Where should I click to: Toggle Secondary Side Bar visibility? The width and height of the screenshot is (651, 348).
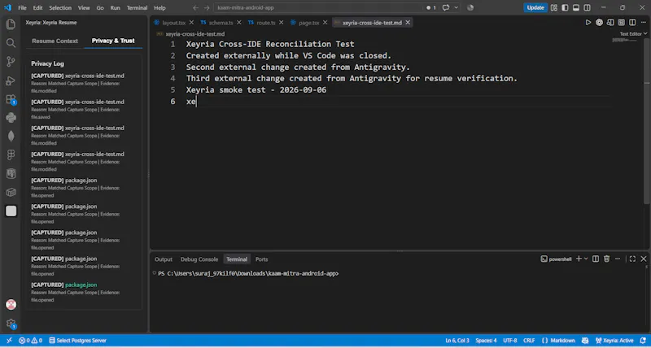[x=587, y=7]
